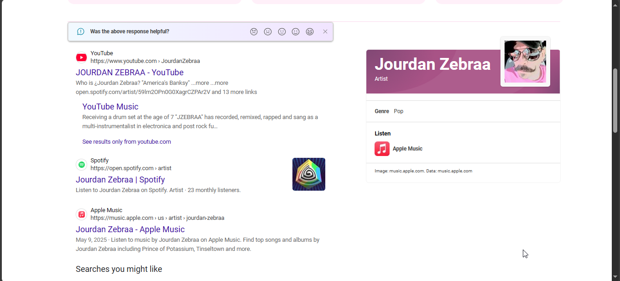Click the YouTube site name label
This screenshot has width=620, height=281.
pos(102,53)
